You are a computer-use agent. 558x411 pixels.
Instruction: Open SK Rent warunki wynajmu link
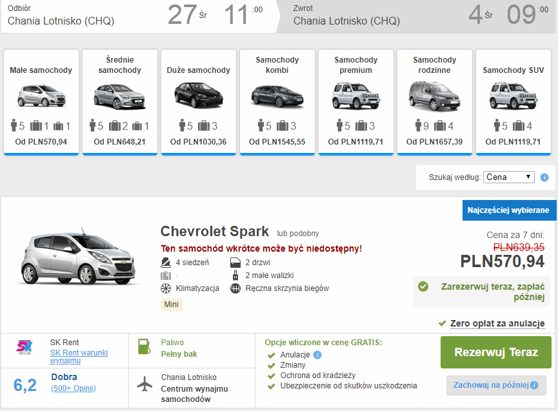coord(79,357)
